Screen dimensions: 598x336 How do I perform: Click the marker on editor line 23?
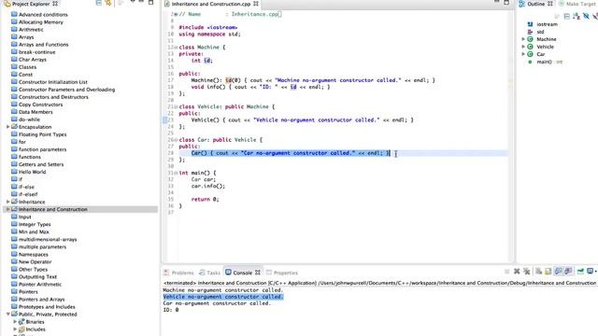[165, 120]
